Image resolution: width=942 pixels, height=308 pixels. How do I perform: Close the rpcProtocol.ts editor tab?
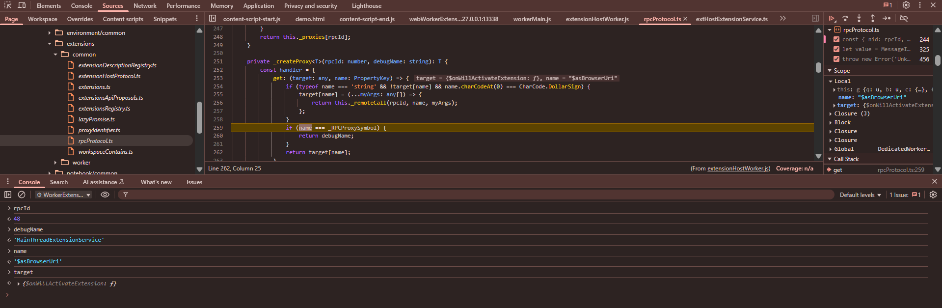(685, 19)
